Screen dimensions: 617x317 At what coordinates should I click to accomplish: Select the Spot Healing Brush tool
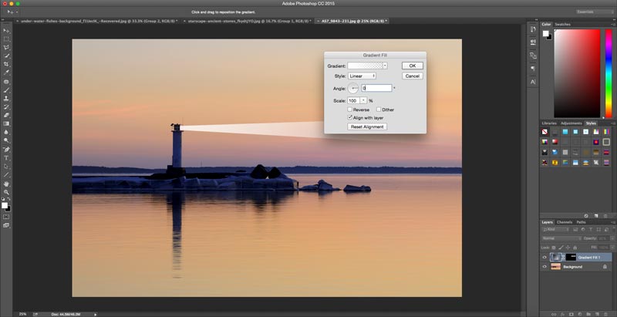pyautogui.click(x=6, y=82)
